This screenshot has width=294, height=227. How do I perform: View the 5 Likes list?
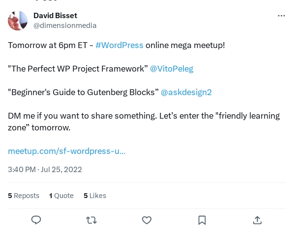[95, 196]
